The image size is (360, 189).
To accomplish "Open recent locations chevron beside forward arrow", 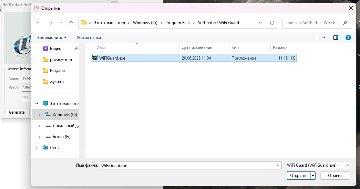I will tap(61, 23).
